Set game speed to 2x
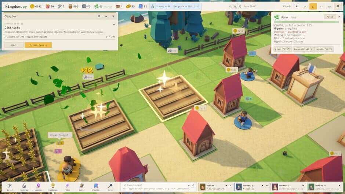The image size is (345, 194). [313, 6]
